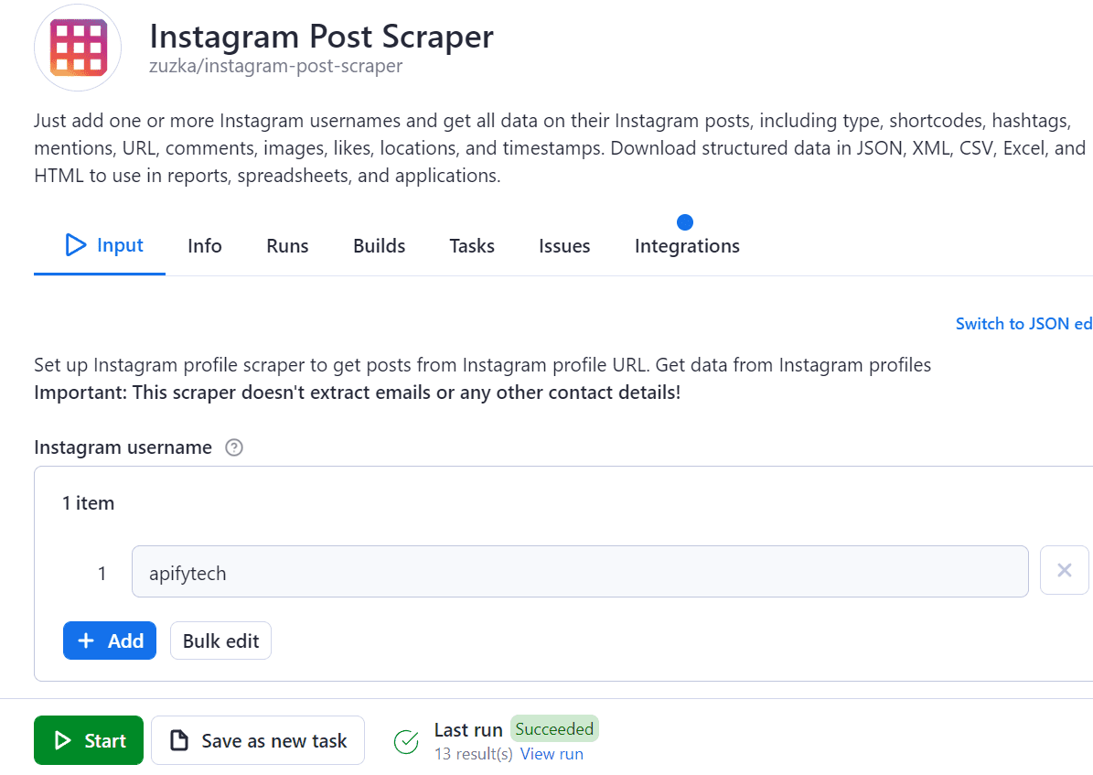
Task: Open the help tooltip for Instagram username
Action: click(233, 447)
